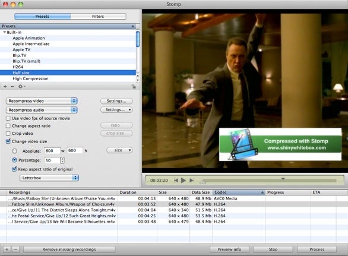Click the video preview image
Image resolution: width=348 pixels, height=256 pixels.
click(x=245, y=91)
